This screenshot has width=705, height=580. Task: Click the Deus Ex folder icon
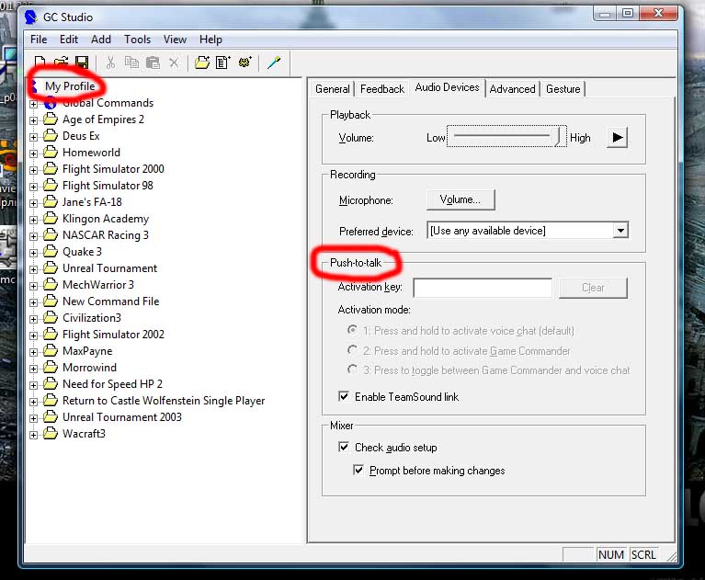tap(51, 136)
